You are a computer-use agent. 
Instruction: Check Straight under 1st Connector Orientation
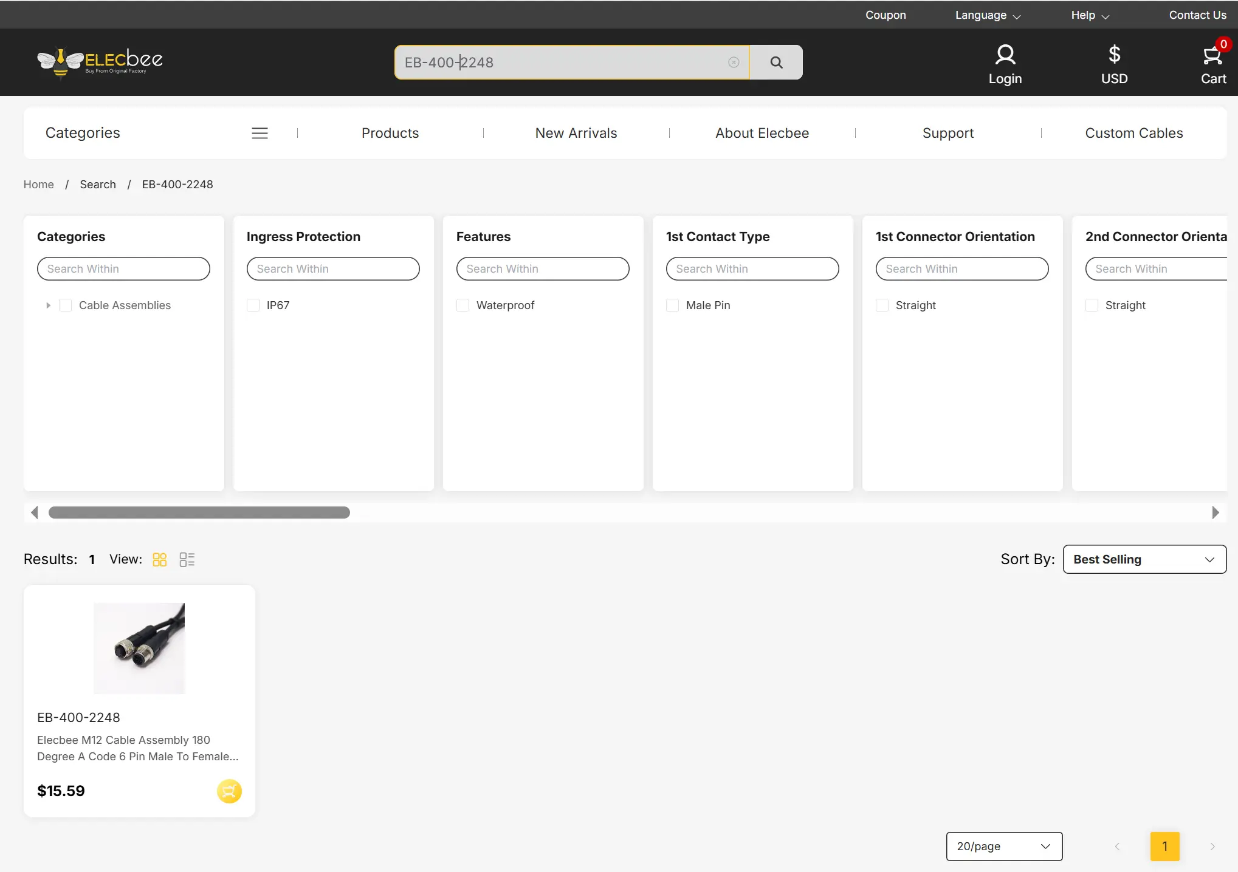point(882,305)
